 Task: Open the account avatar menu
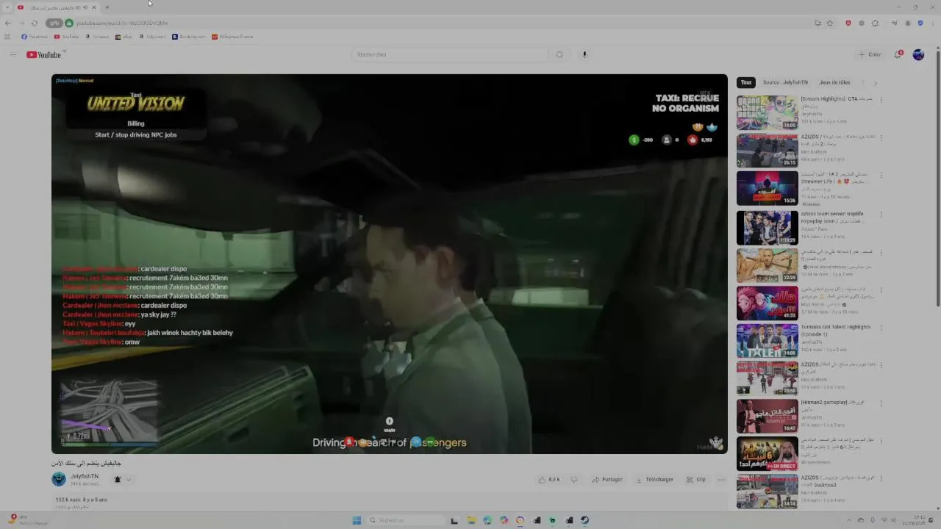click(x=918, y=54)
